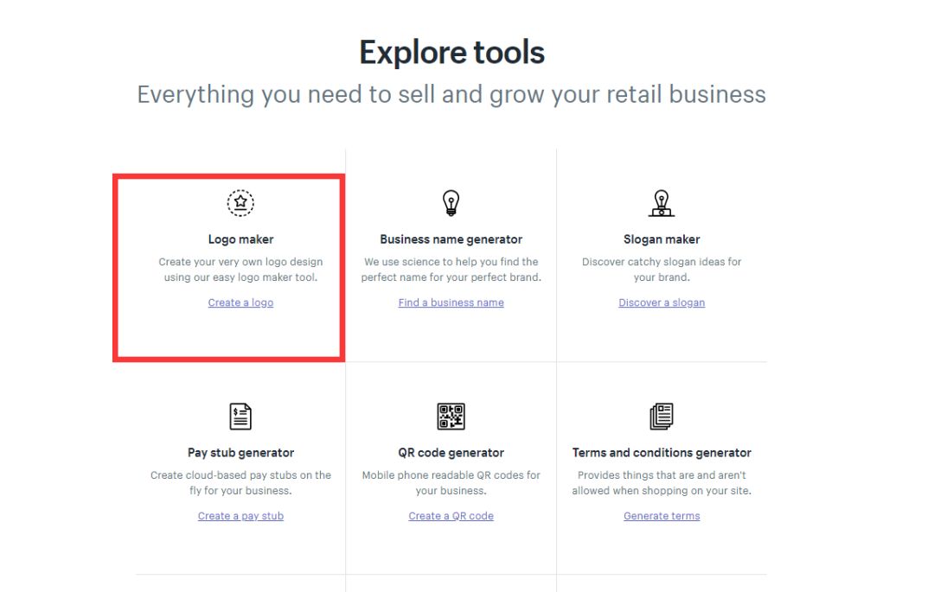Click the "Pay stub generator" heading
Screen dimensions: 934x592
tap(240, 453)
